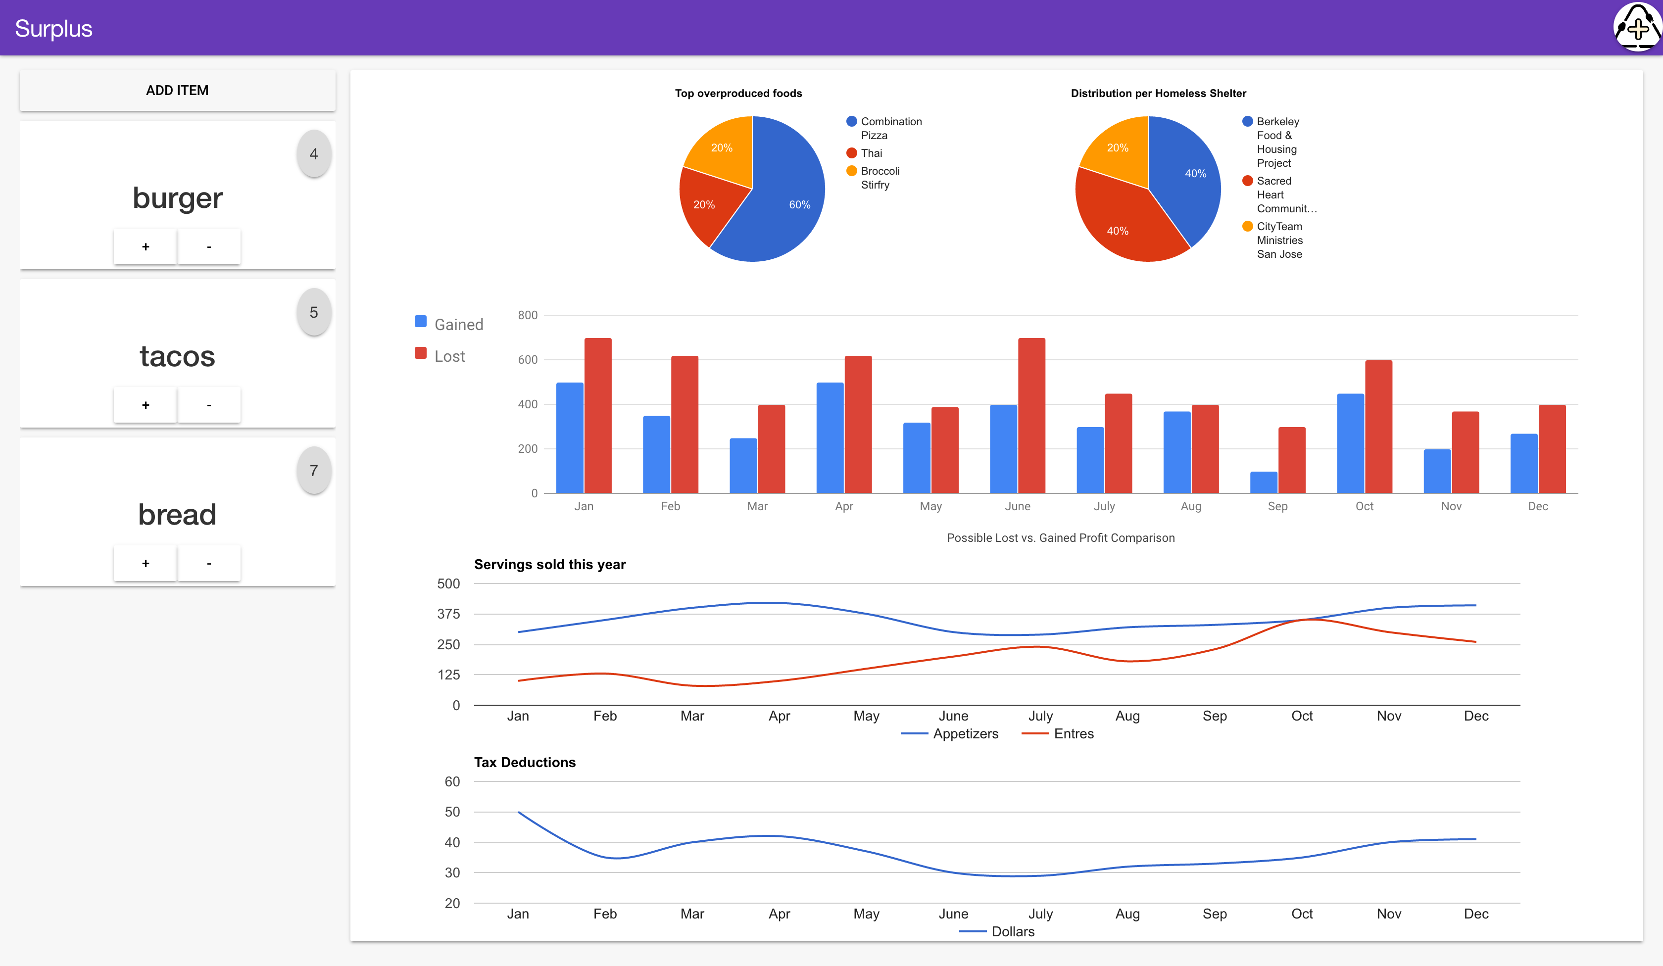Click the Distribution per Homeless Shelter title

tap(1158, 93)
